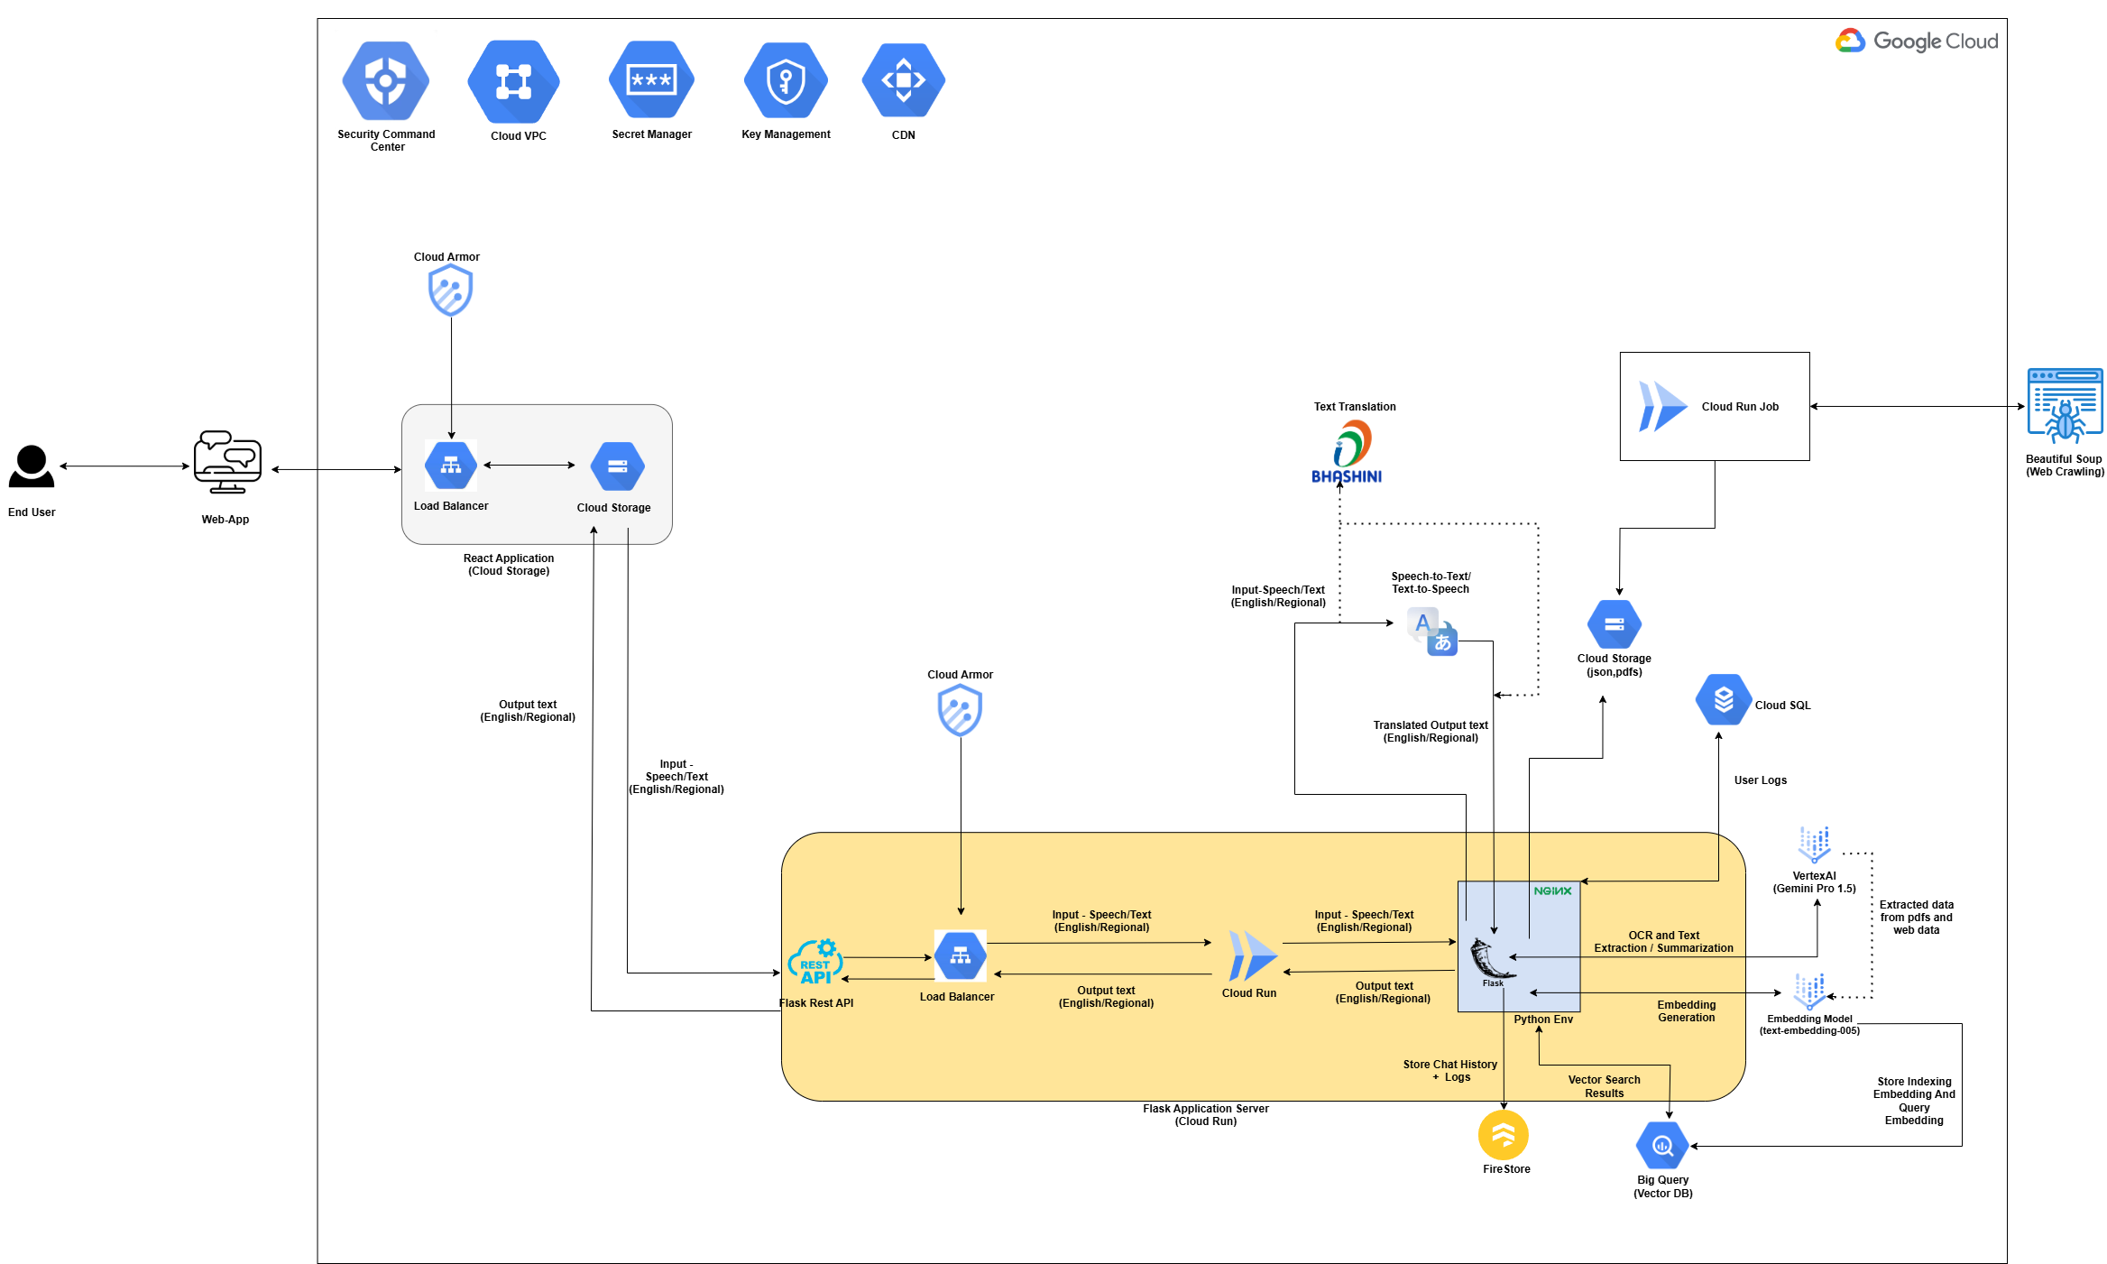Click the Secret Manager icon
The height and width of the screenshot is (1264, 2107).
651,79
